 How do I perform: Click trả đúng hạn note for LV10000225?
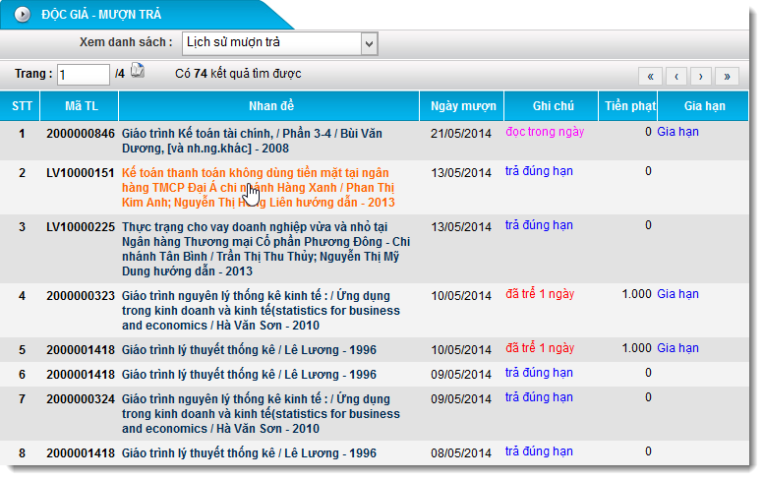(539, 225)
